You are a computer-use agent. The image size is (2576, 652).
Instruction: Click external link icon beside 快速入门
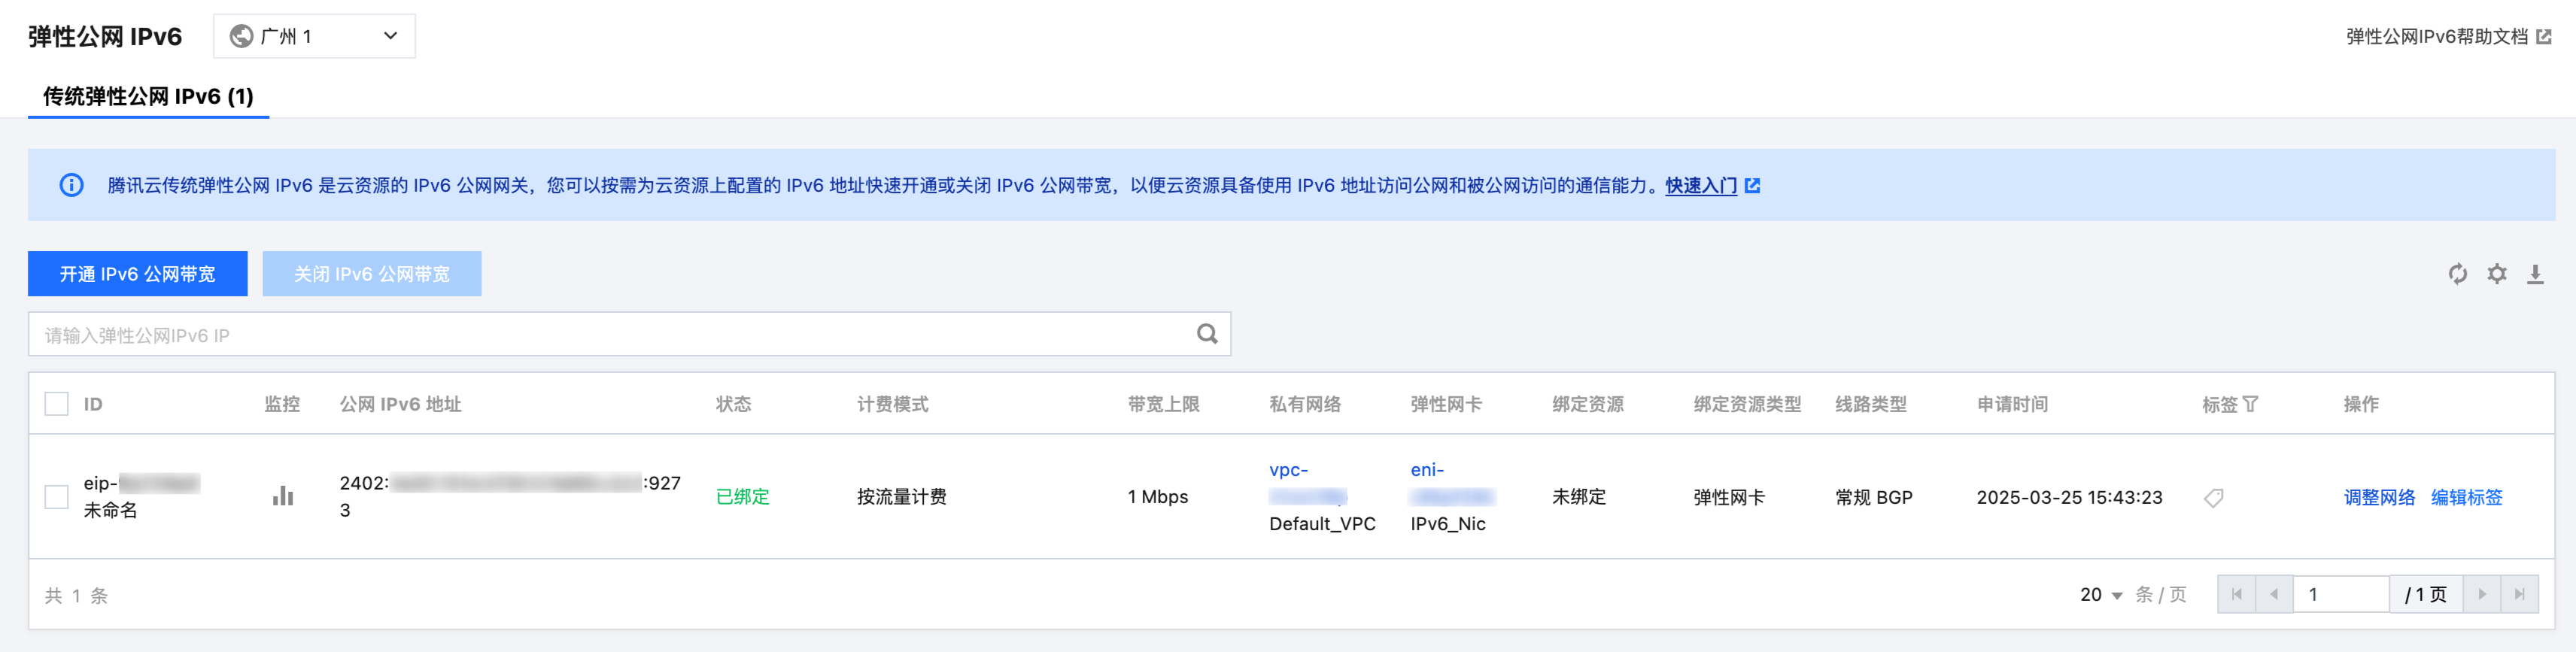tap(1752, 186)
